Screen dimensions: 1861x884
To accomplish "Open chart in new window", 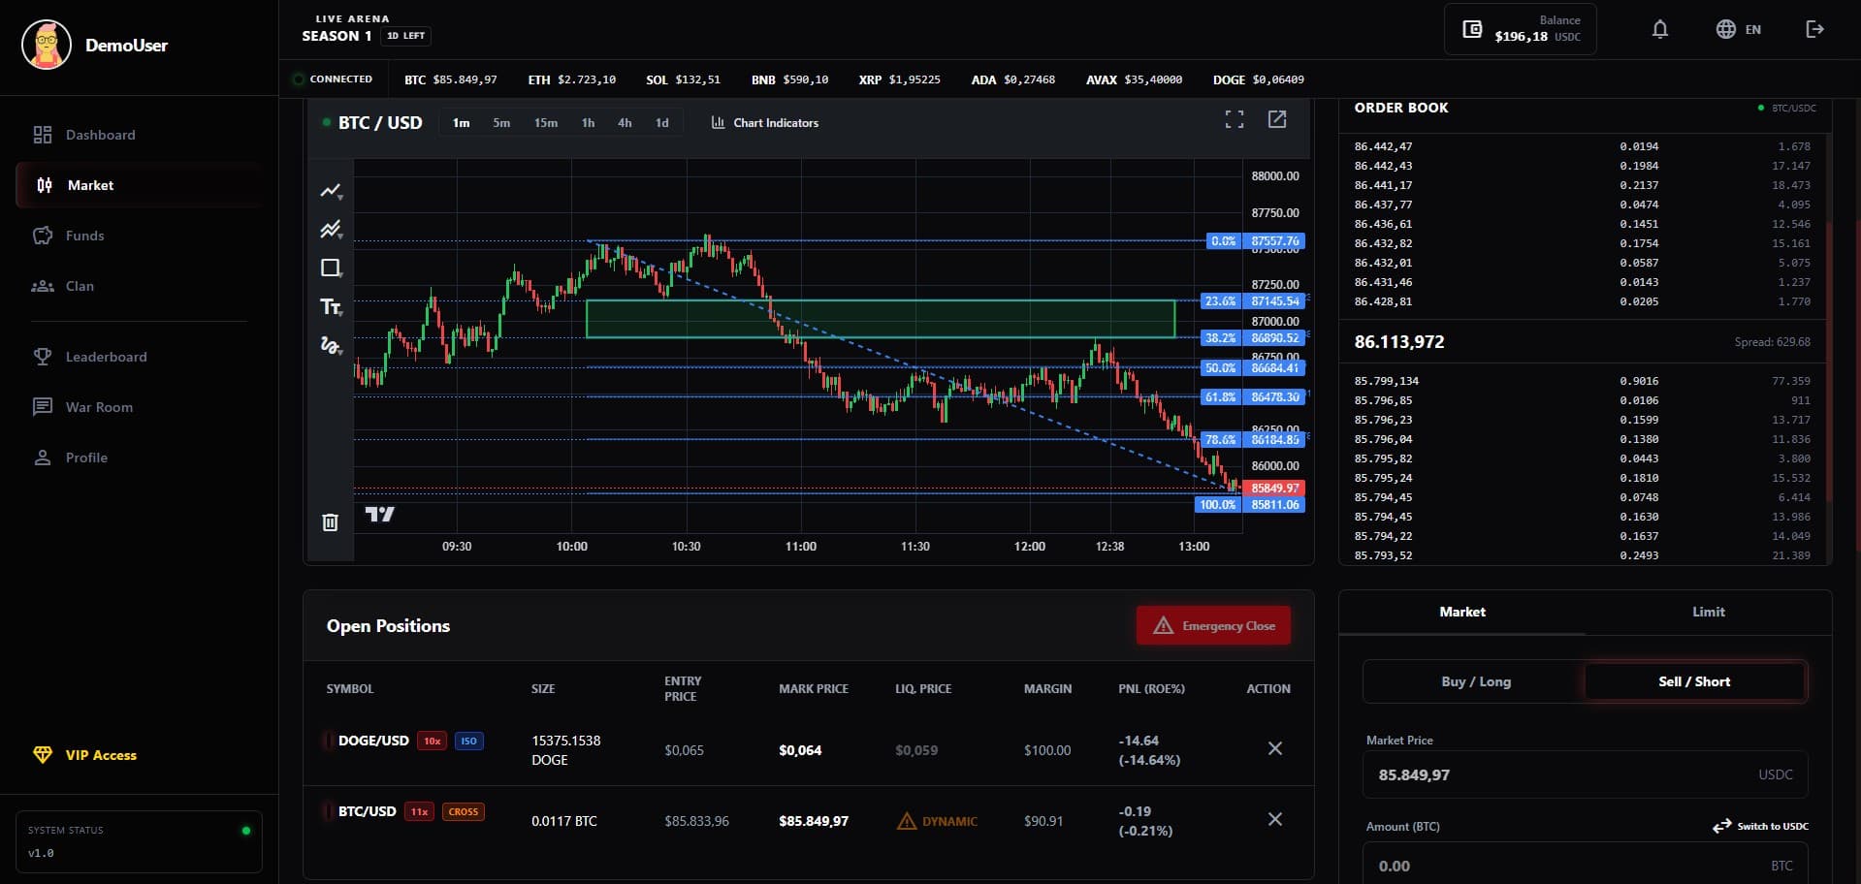I will [1277, 119].
